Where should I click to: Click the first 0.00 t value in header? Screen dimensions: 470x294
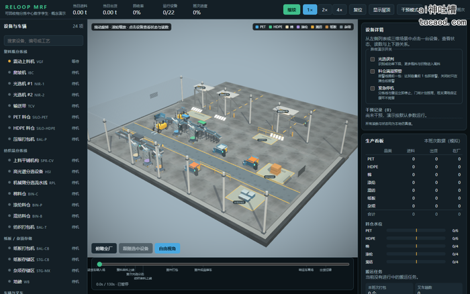[x=80, y=13]
